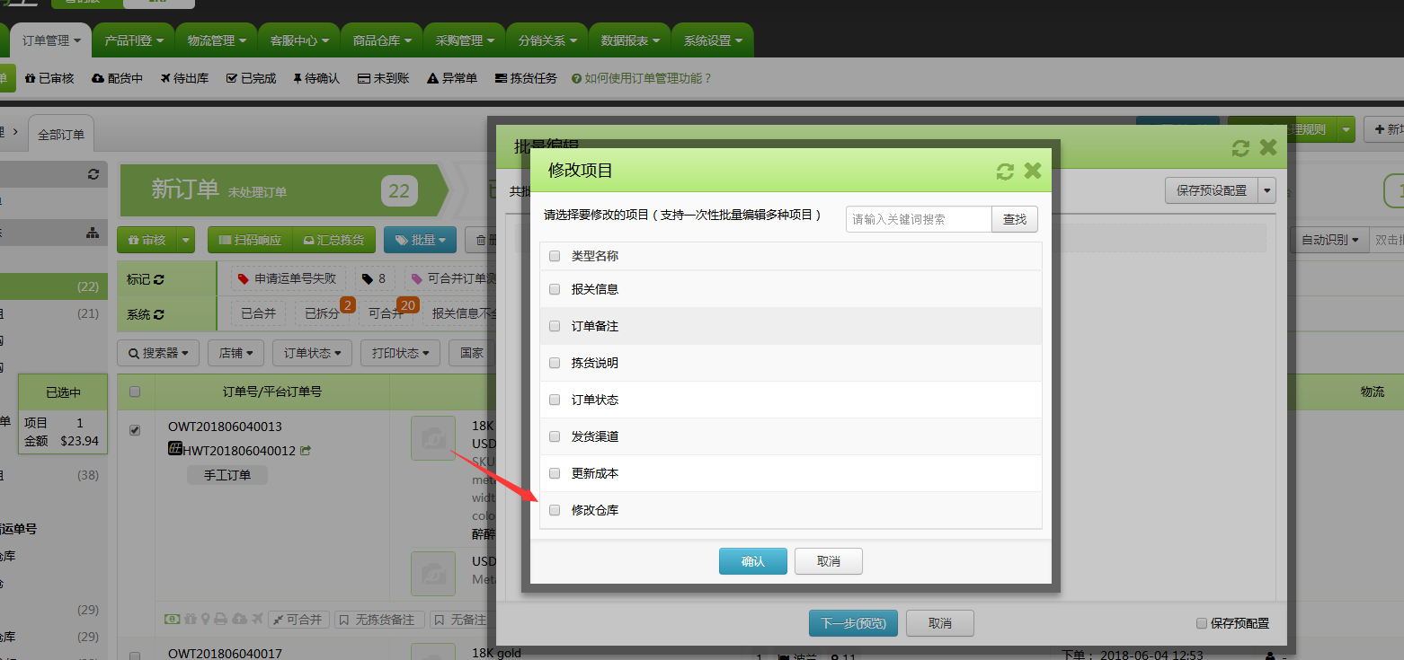Refresh the 标记 tags list icon
The height and width of the screenshot is (660, 1404).
coord(159,280)
